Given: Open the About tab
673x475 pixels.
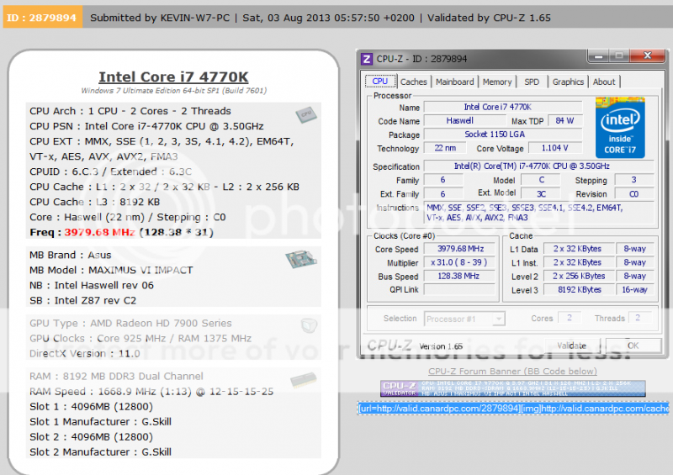Looking at the screenshot, I should click(604, 82).
